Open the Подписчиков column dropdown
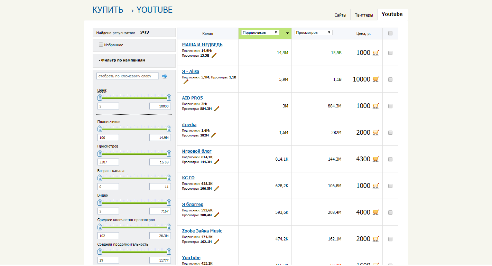The image size is (492, 266). point(260,32)
